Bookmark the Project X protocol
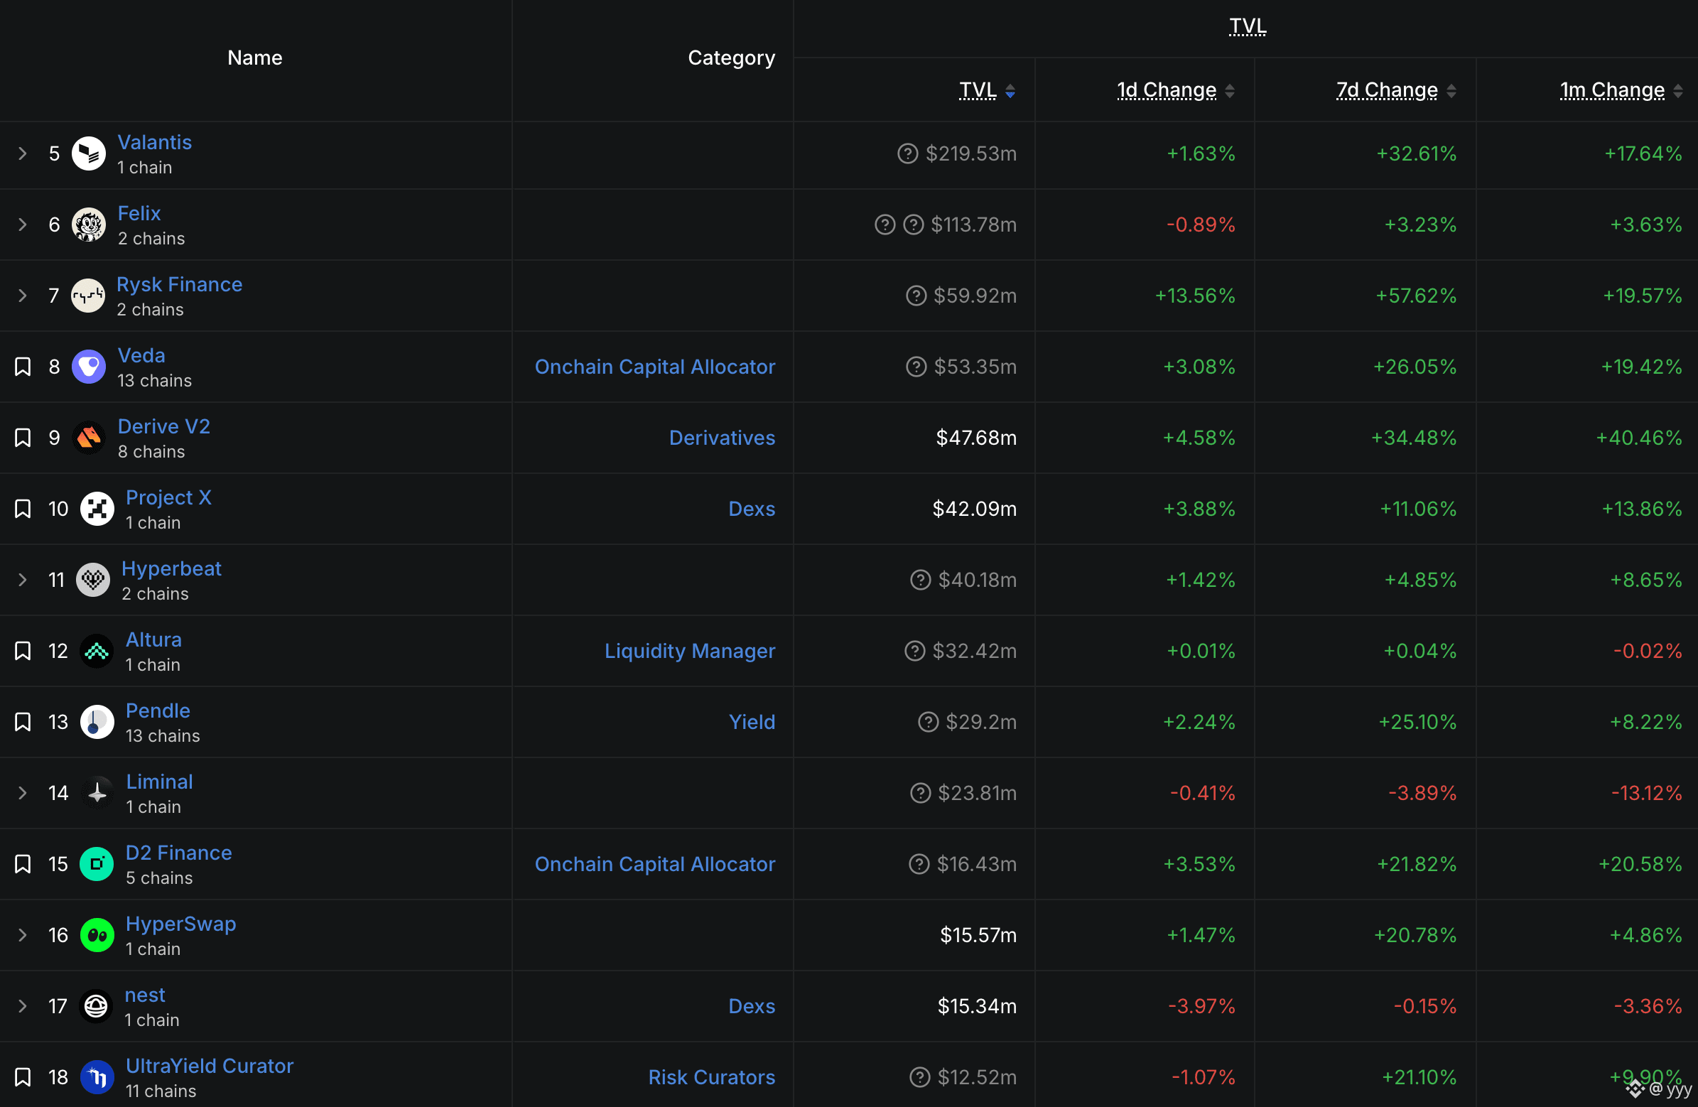The image size is (1698, 1107). point(23,509)
